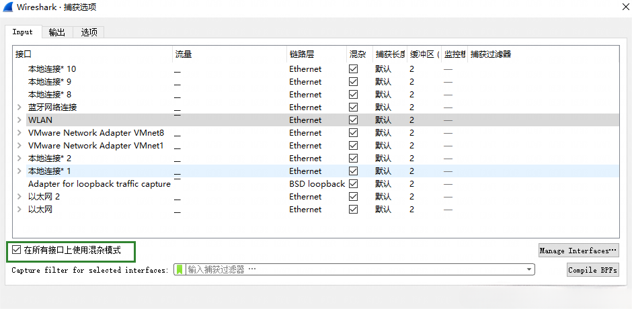Click the BSD loopback link-layer cell
Screen dimensions: 632x309
pyautogui.click(x=317, y=183)
